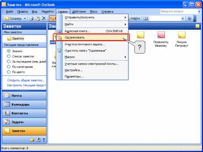The width and height of the screenshot is (203, 152).
Task: Select the Позвонить Иванову pink note
Action: [x=161, y=39]
